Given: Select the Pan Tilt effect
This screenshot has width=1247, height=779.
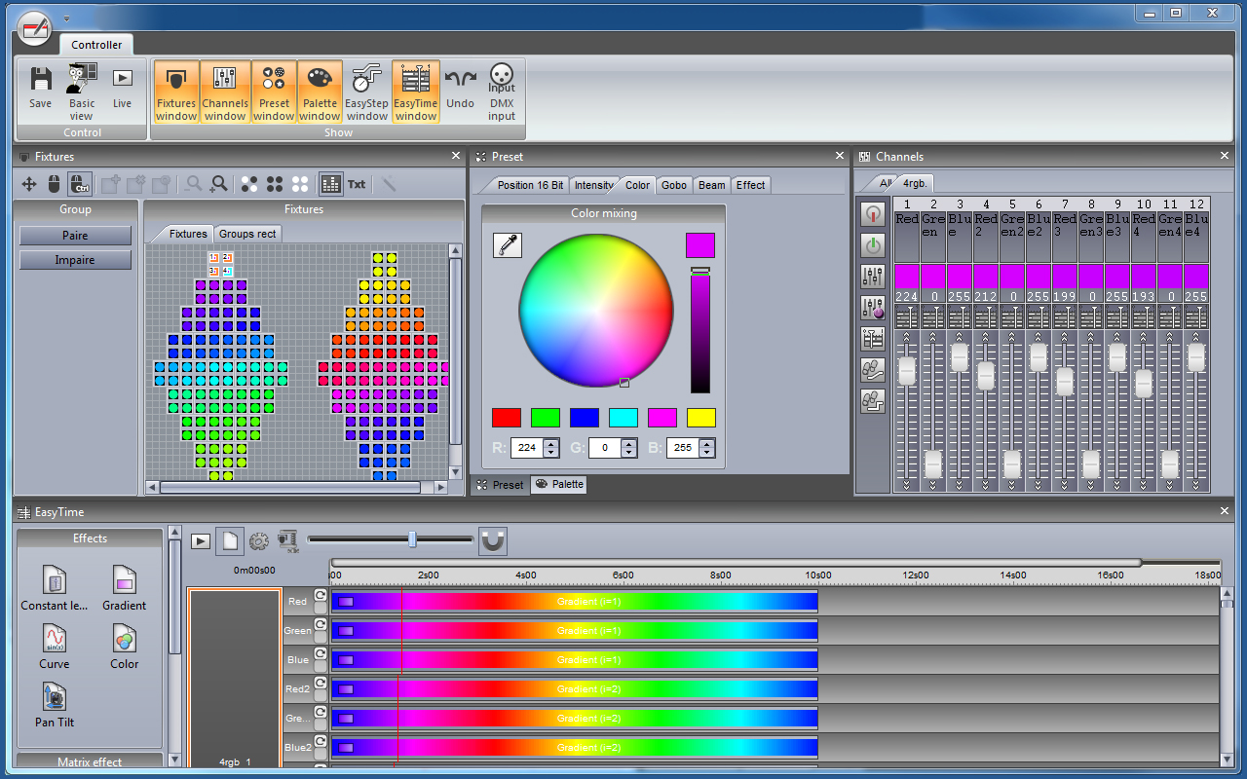Looking at the screenshot, I should [53, 703].
